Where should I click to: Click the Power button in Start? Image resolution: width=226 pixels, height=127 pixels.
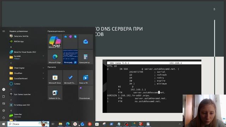point(4,117)
